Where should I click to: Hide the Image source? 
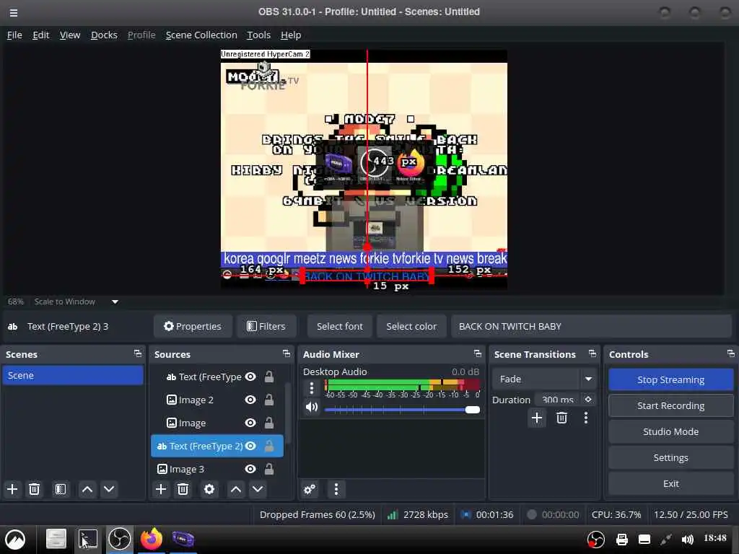(250, 423)
